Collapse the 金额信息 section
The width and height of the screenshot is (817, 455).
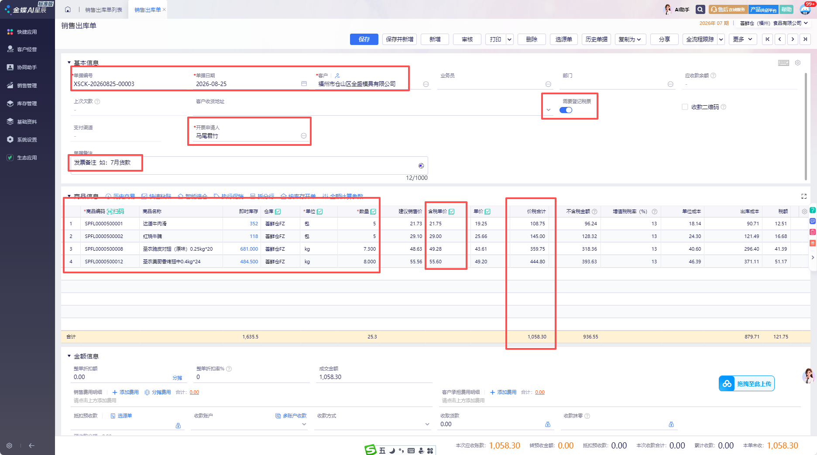pos(69,356)
